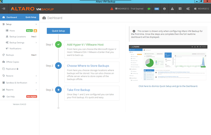Click Quick Setup label in sidebar

point(31,17)
